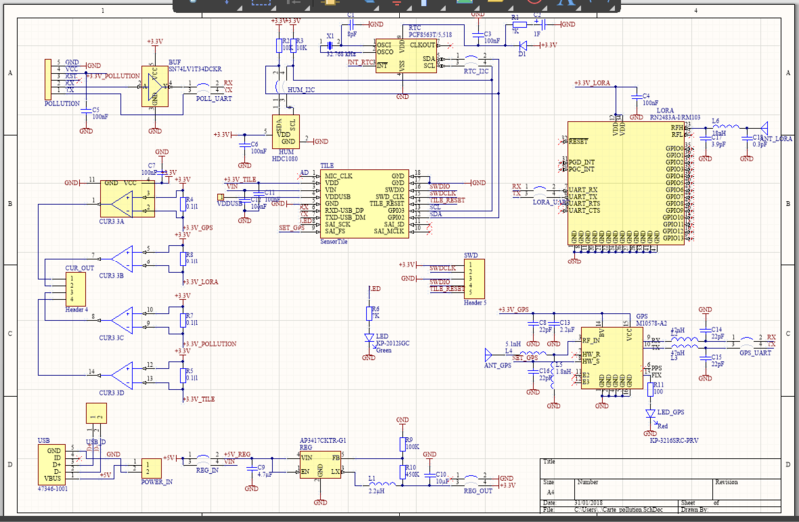
Task: Click the align objects toolbar icon
Action: coord(293,3)
